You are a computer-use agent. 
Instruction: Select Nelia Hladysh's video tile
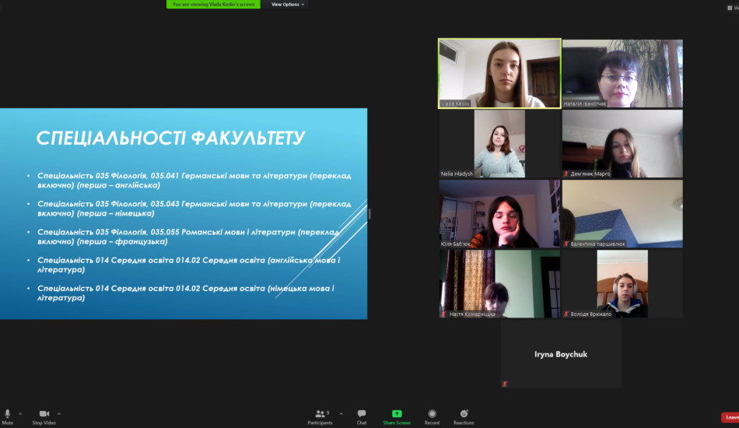click(x=499, y=143)
